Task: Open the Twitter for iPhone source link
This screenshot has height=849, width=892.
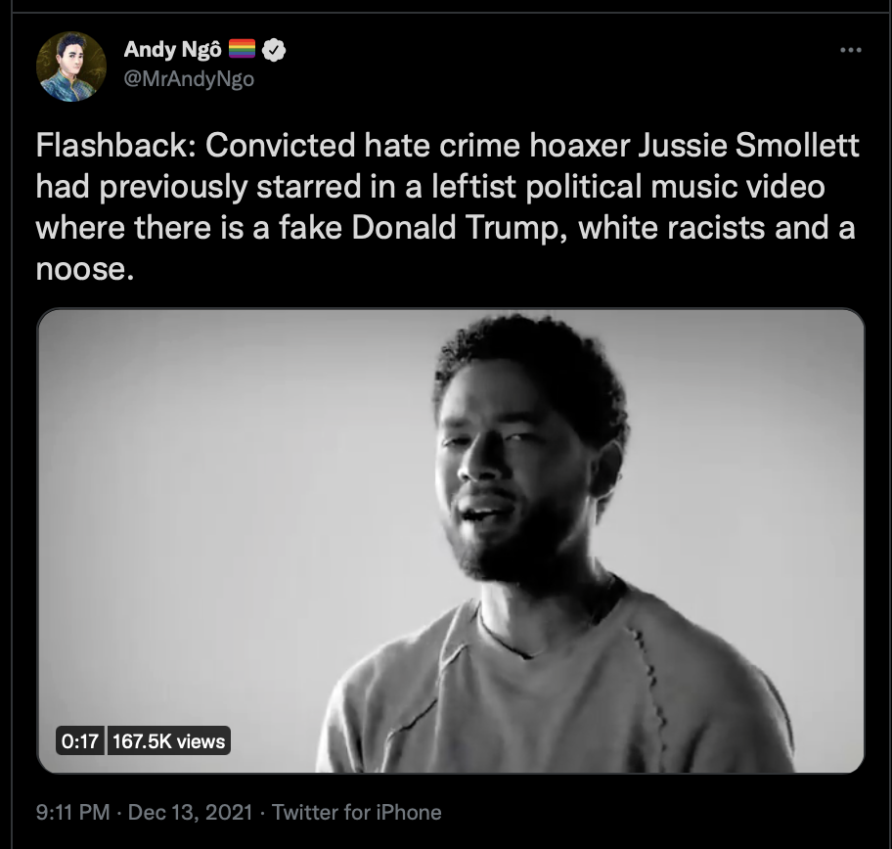Action: [357, 812]
